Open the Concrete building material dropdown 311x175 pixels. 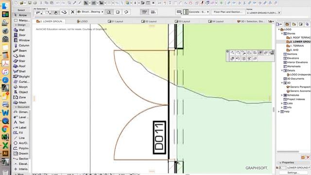coord(196,12)
